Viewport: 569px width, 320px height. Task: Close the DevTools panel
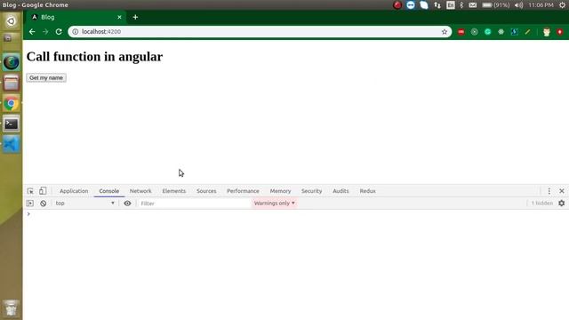[x=562, y=191]
